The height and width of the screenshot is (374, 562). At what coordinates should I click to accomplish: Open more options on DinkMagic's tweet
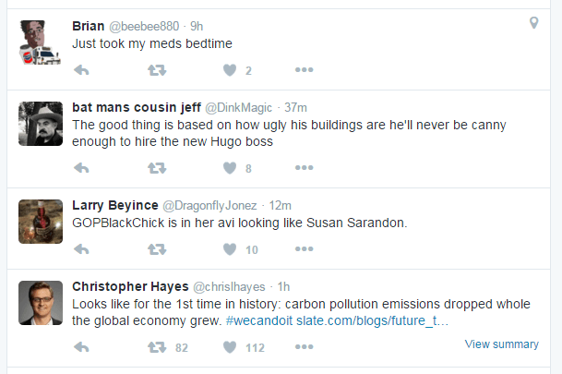click(305, 167)
